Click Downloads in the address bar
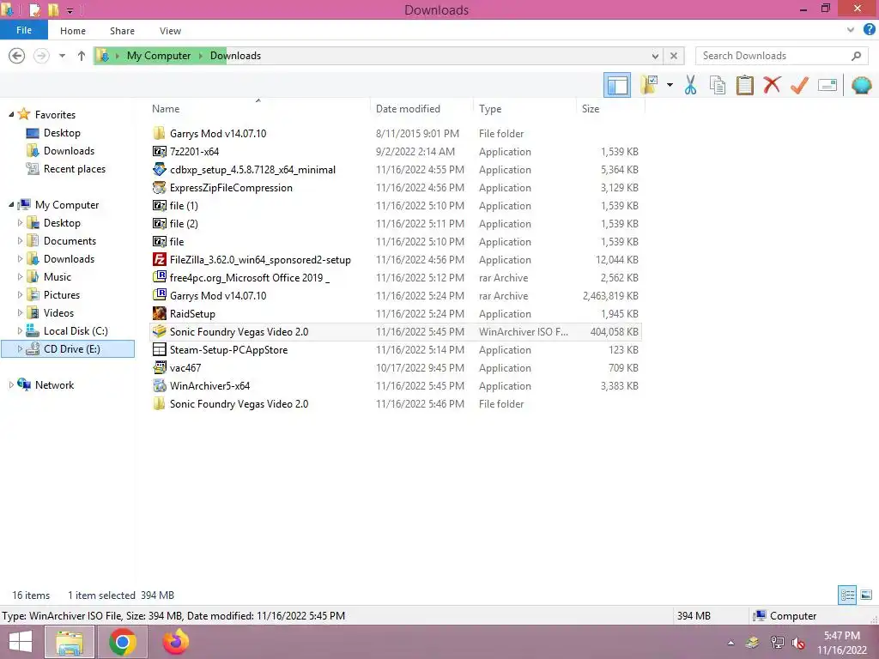 235,56
